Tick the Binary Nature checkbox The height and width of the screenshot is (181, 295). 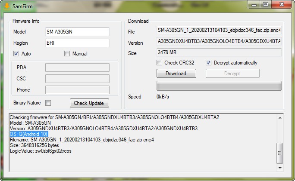tap(48, 103)
